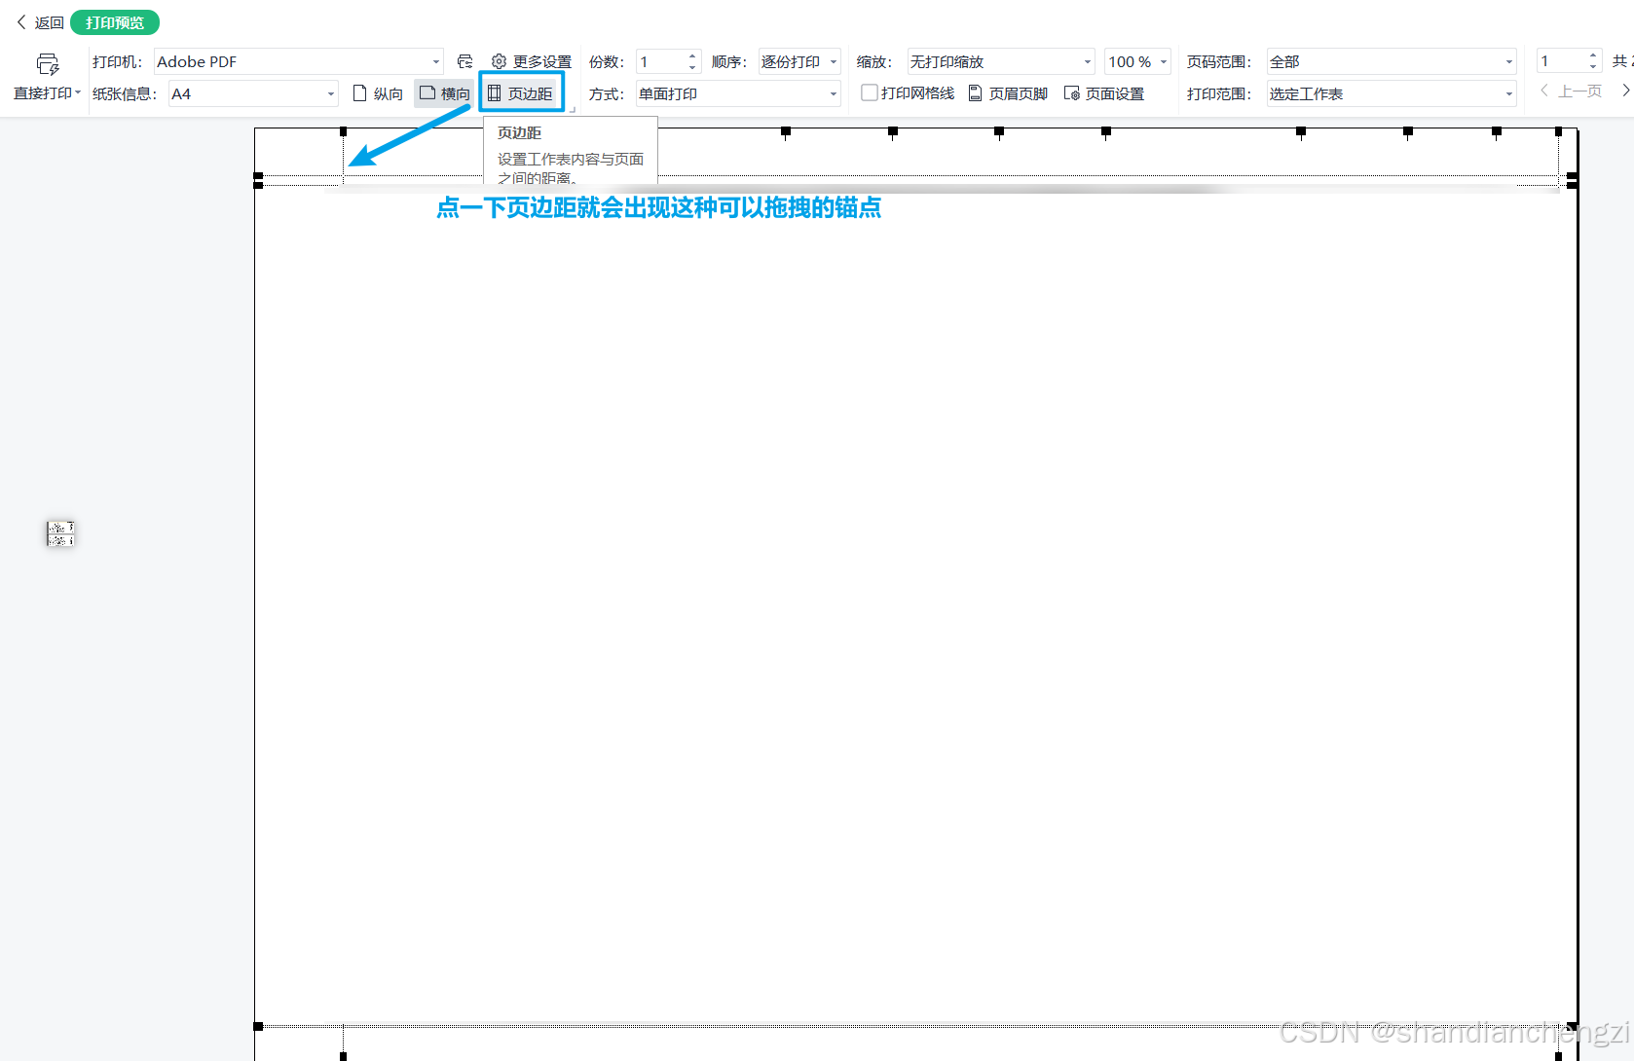
Task: Open the 纸张信息 A4 dropdown
Action: point(253,93)
